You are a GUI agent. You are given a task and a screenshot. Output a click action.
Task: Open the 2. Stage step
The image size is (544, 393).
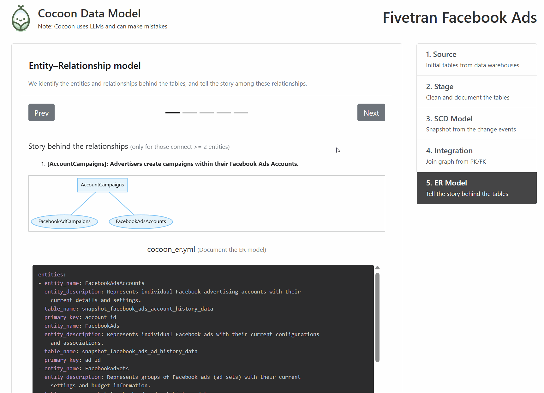pos(476,92)
